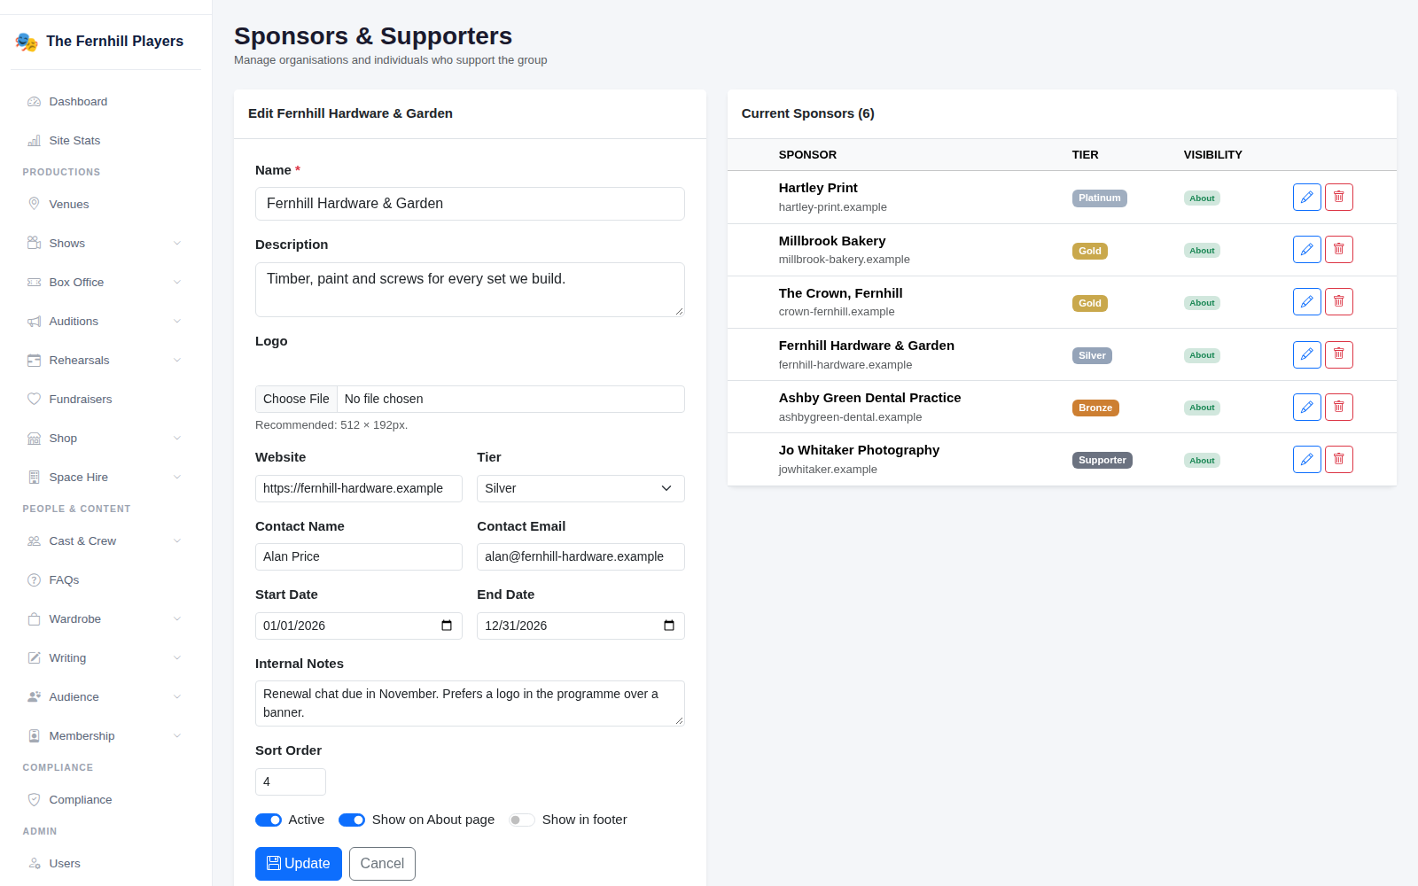
Task: Delete Ashby Green Dental Practice
Action: pos(1338,407)
